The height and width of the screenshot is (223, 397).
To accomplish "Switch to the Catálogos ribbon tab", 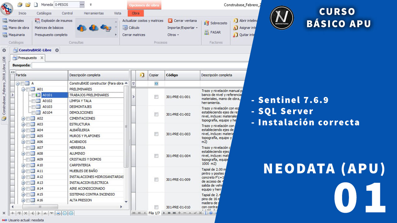I will (44, 13).
